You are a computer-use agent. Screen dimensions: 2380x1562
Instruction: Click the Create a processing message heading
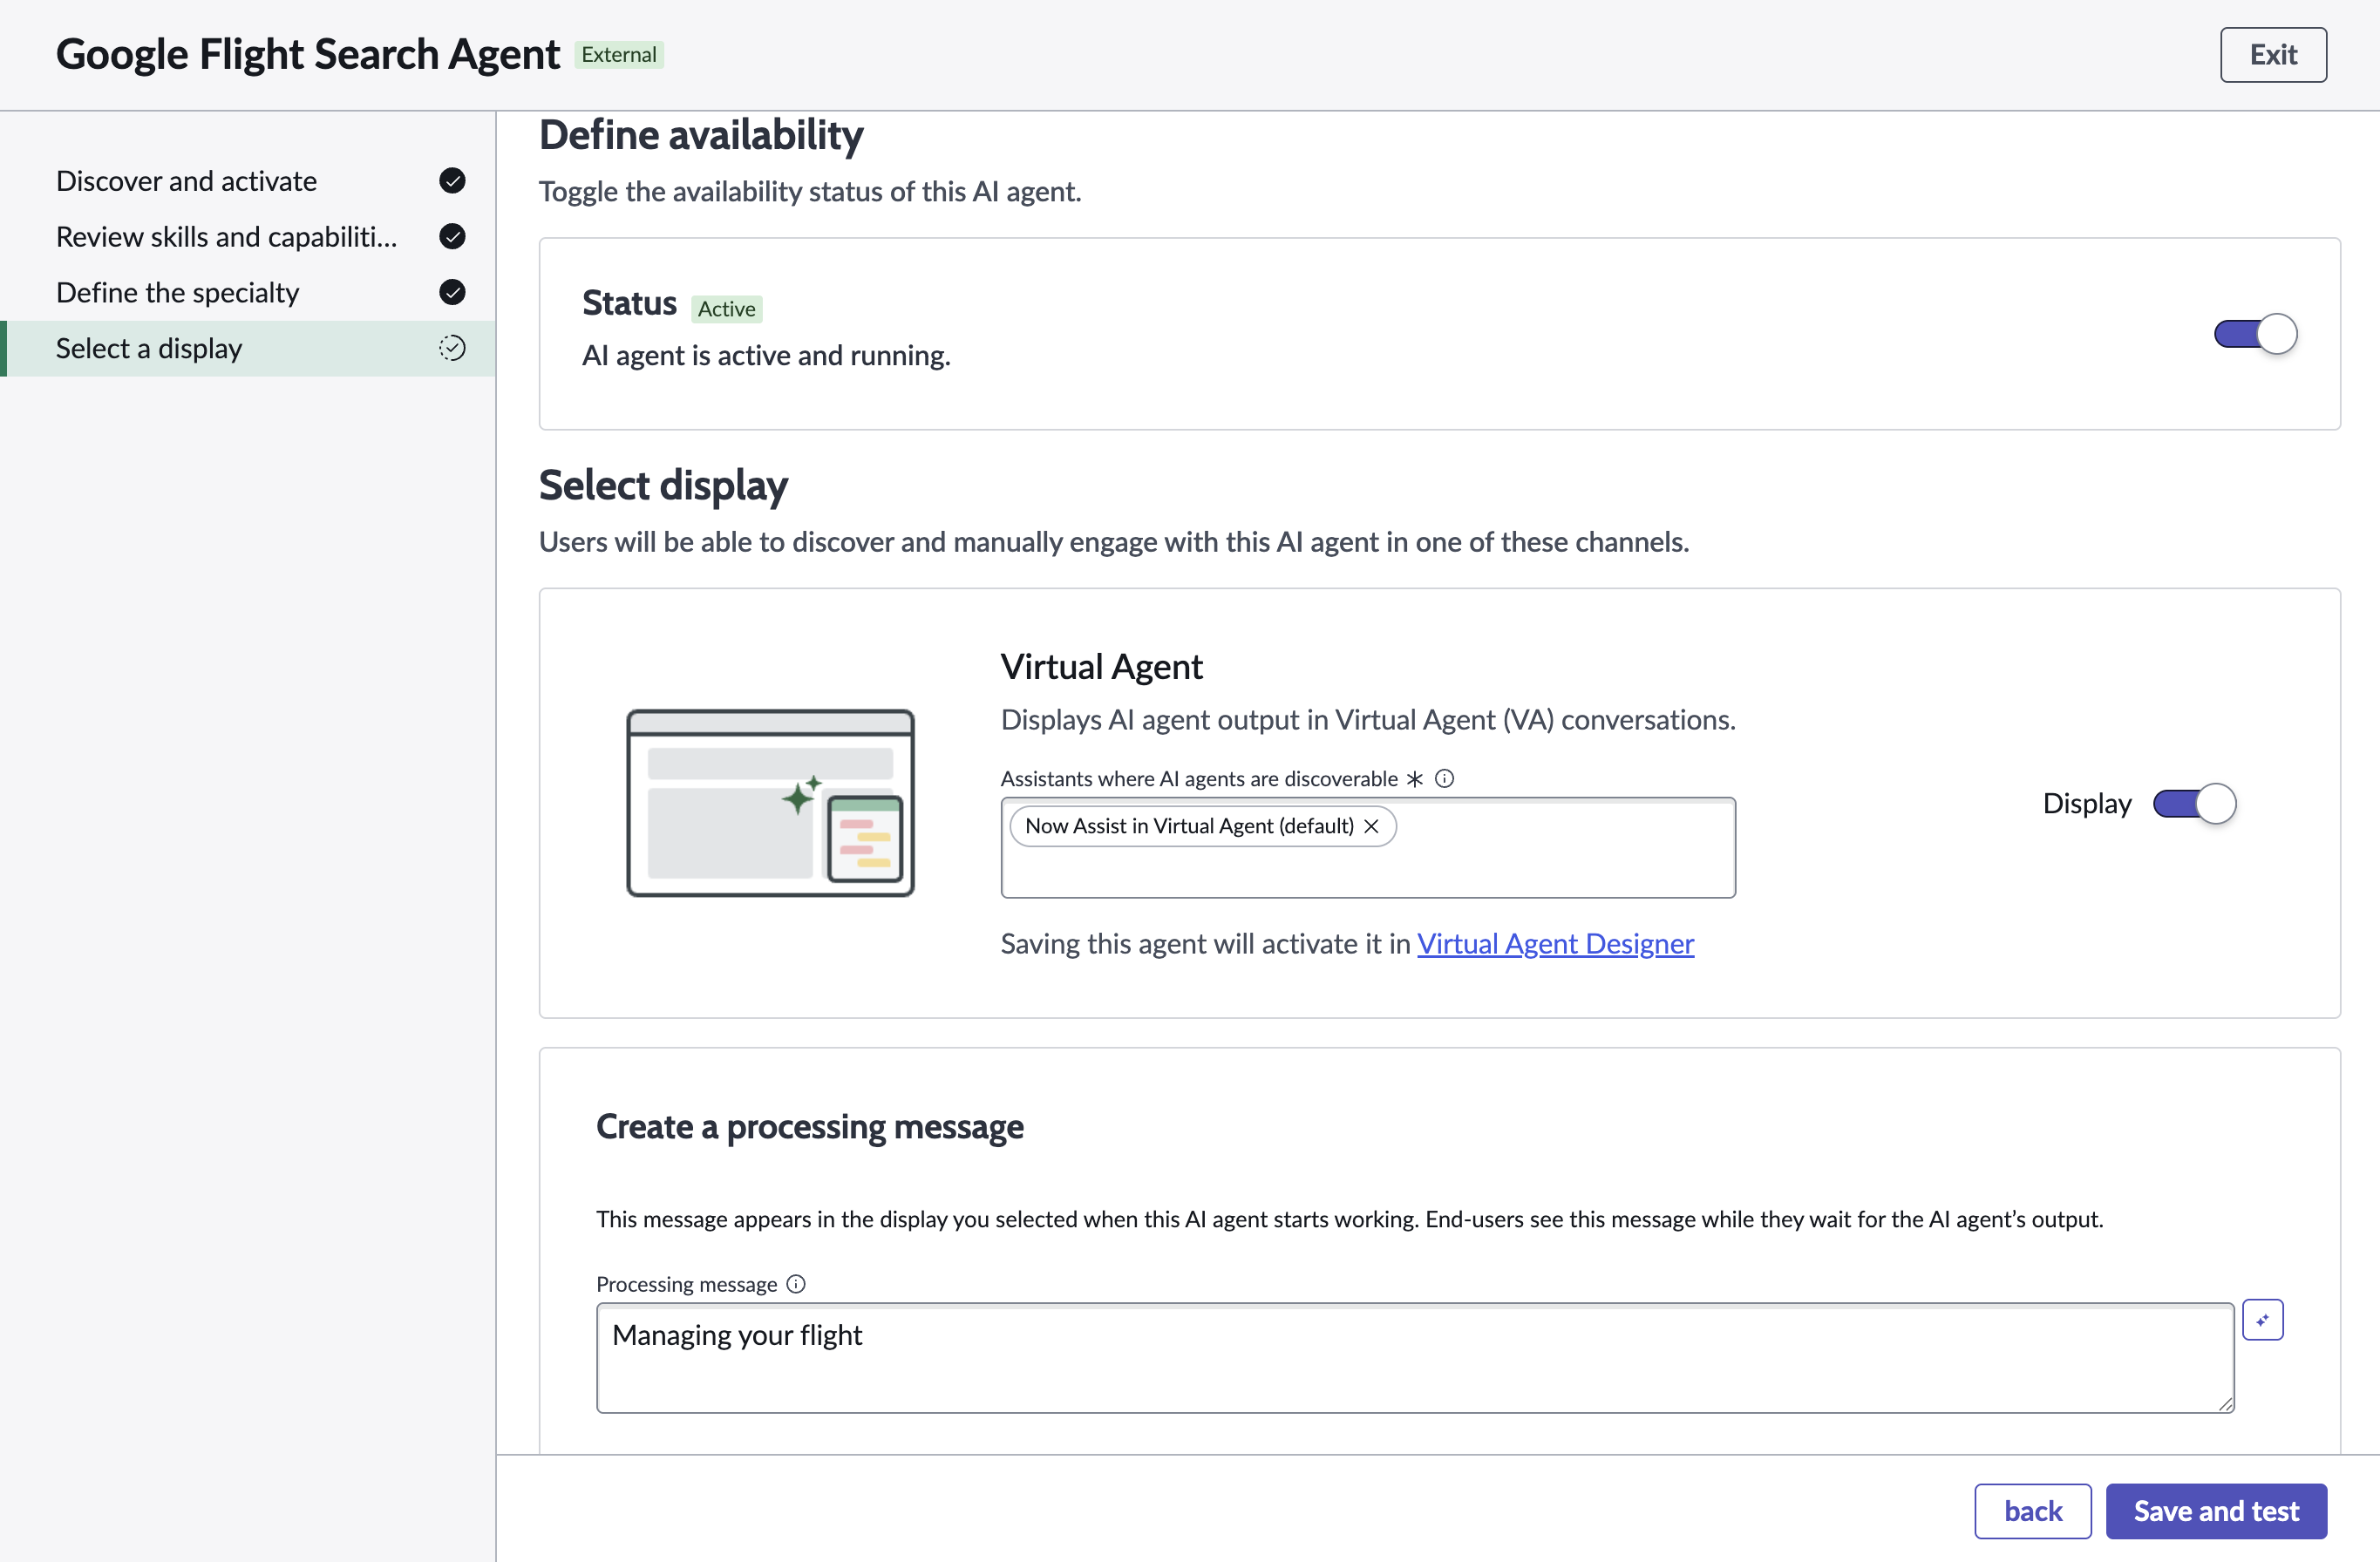tap(809, 1127)
